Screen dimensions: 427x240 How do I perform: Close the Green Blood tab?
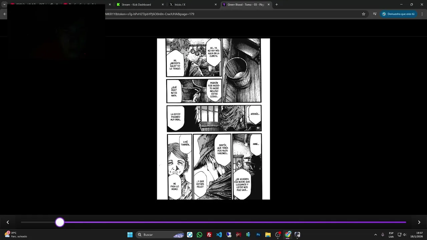(269, 5)
